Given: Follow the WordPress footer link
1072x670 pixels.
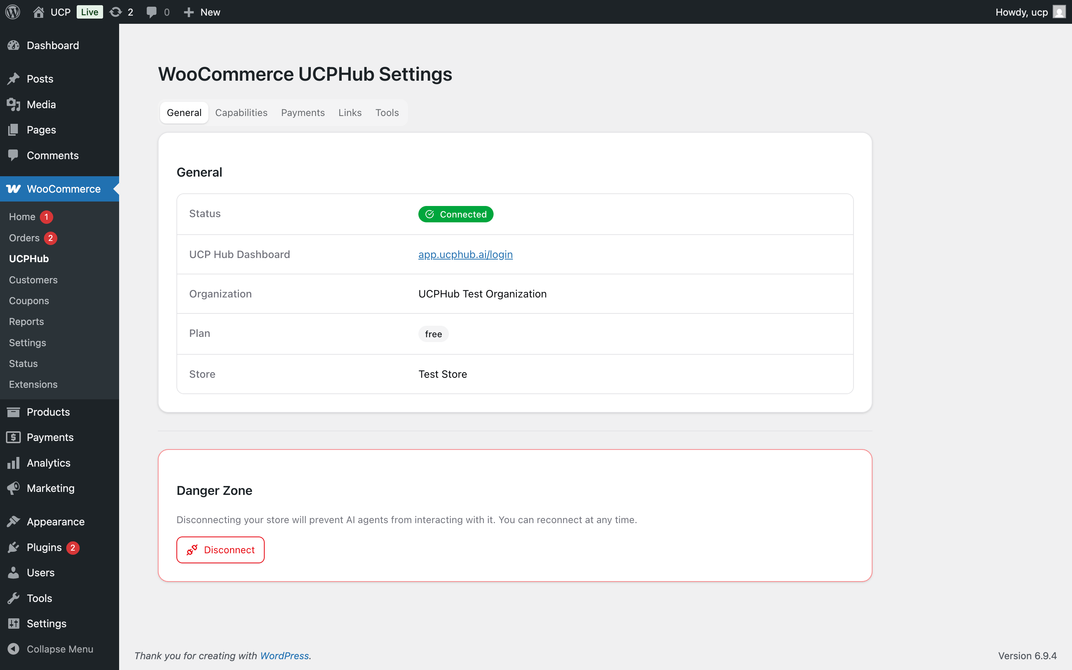Looking at the screenshot, I should (x=284, y=655).
